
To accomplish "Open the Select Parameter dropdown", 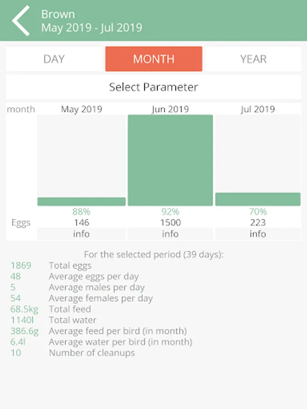I will [154, 87].
